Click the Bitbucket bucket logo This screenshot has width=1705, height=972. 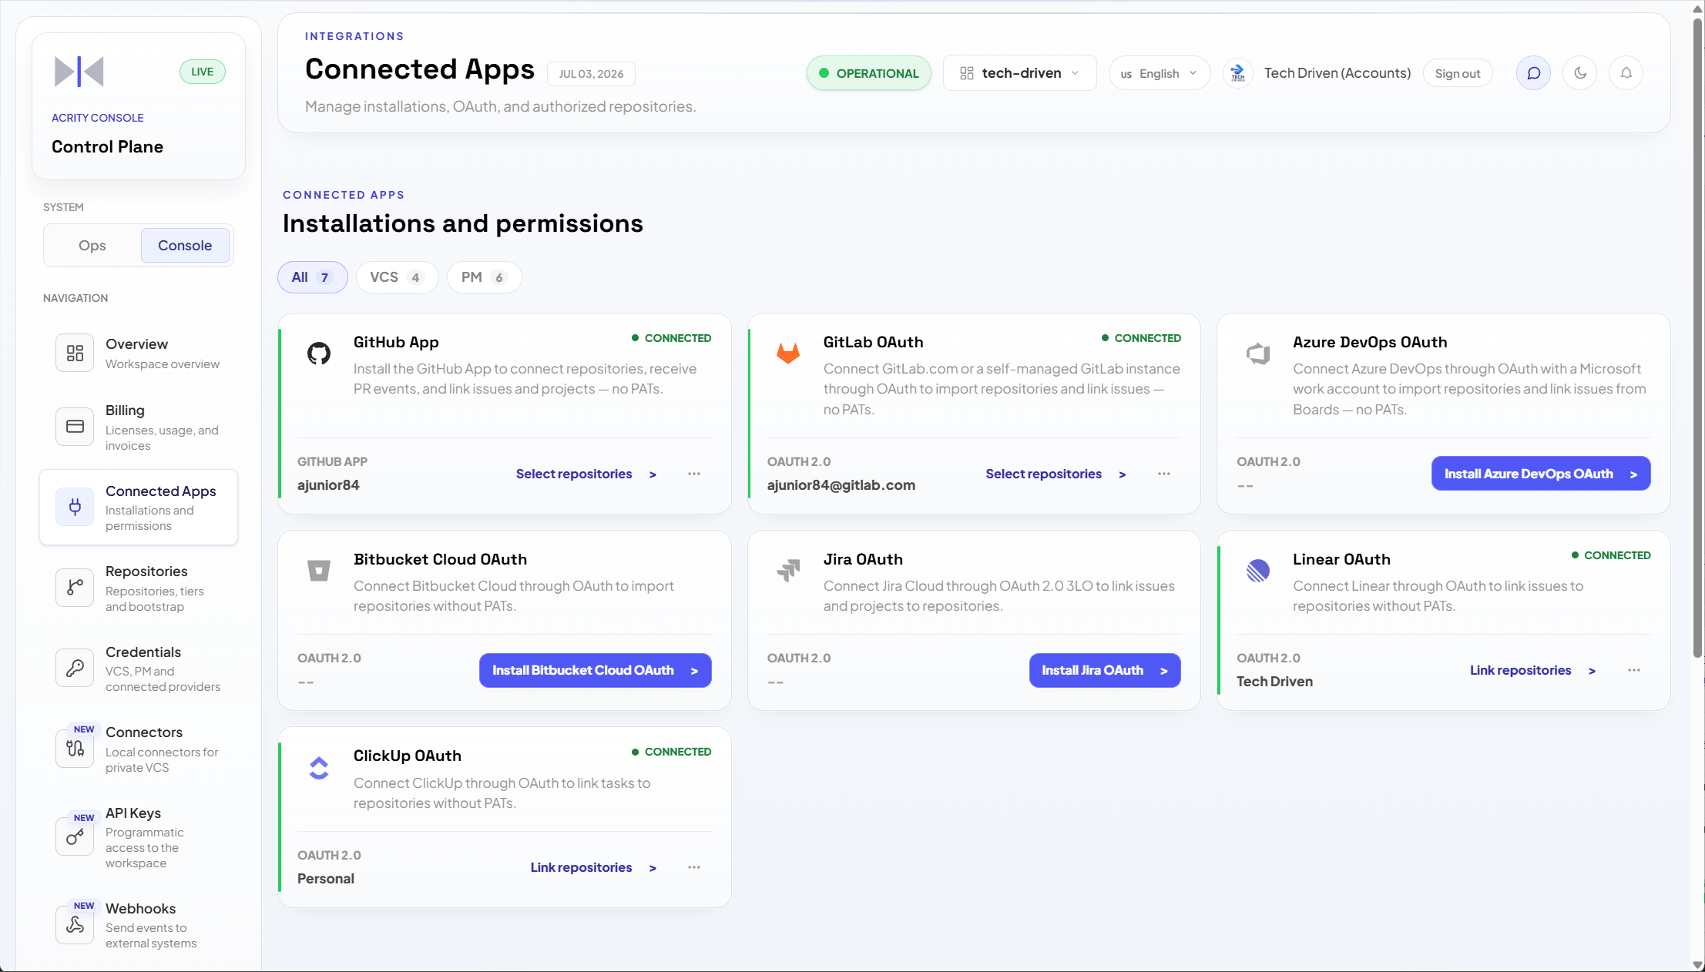coord(319,571)
